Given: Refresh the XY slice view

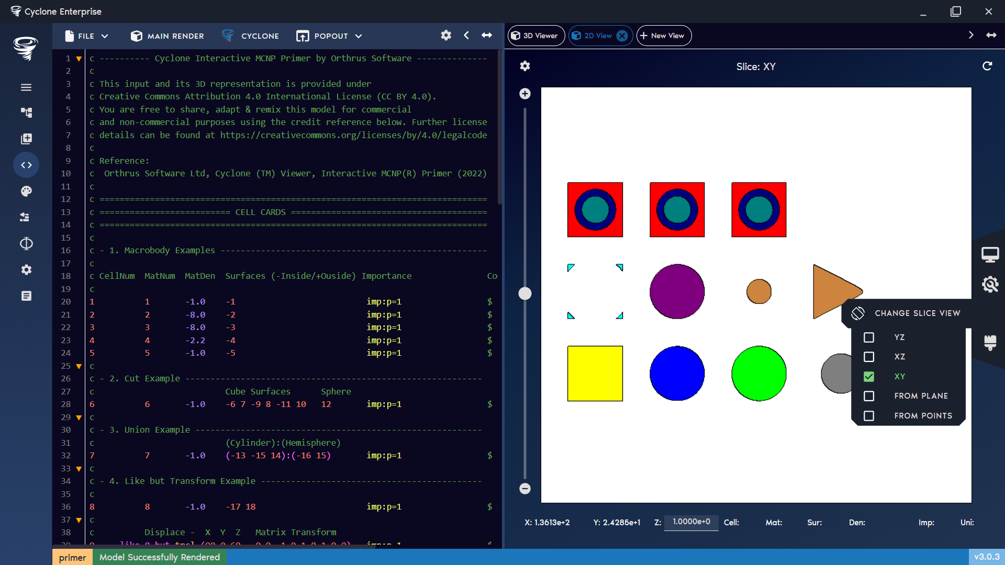Looking at the screenshot, I should click(987, 66).
